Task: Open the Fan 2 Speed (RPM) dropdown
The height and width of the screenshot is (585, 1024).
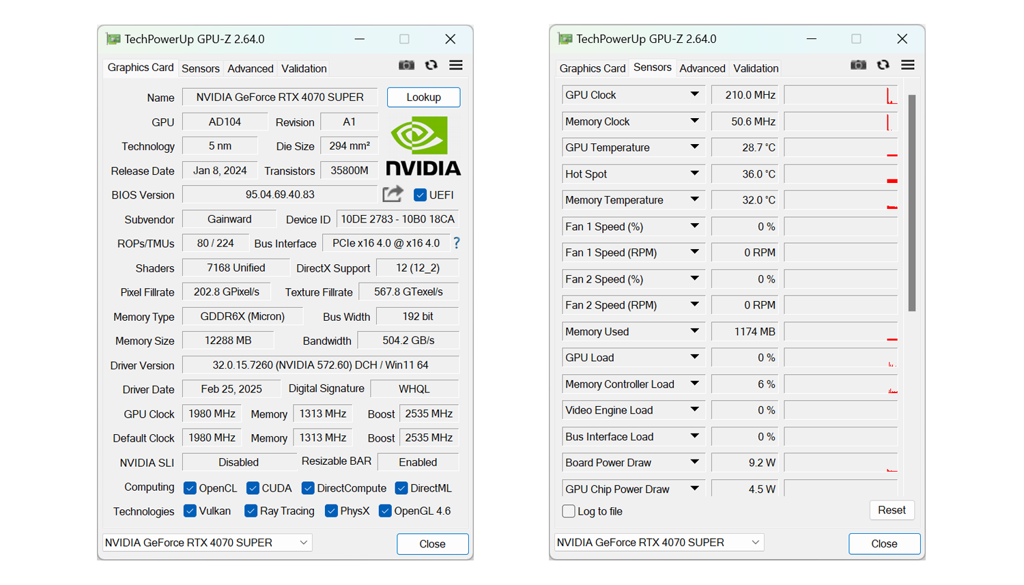Action: click(694, 305)
